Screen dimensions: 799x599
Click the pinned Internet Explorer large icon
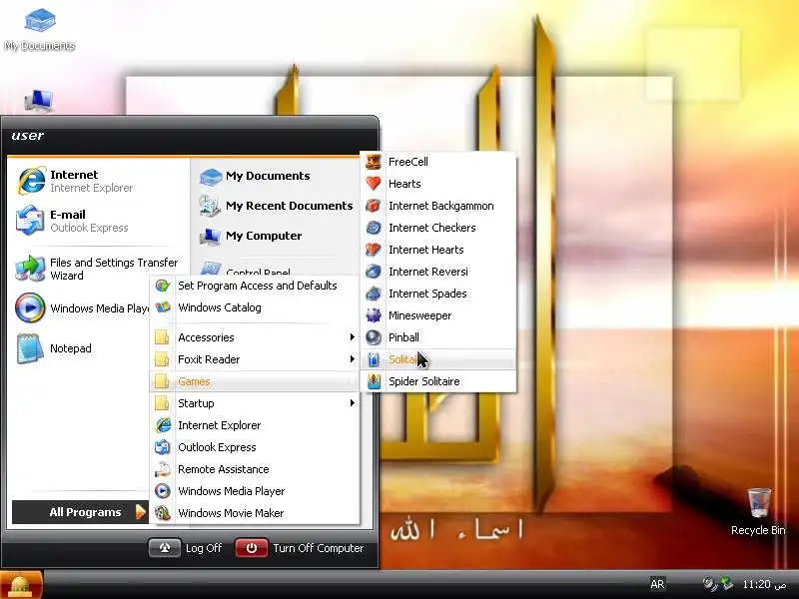[31, 181]
